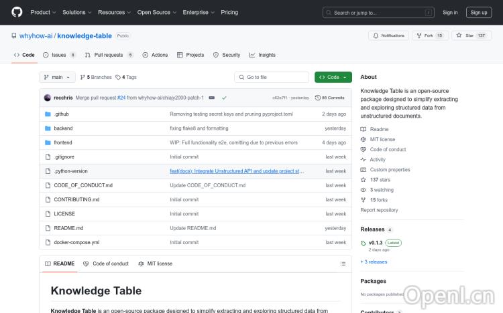Open the README outline list icon
Image resolution: width=503 pixels, height=313 pixels.
(x=343, y=264)
